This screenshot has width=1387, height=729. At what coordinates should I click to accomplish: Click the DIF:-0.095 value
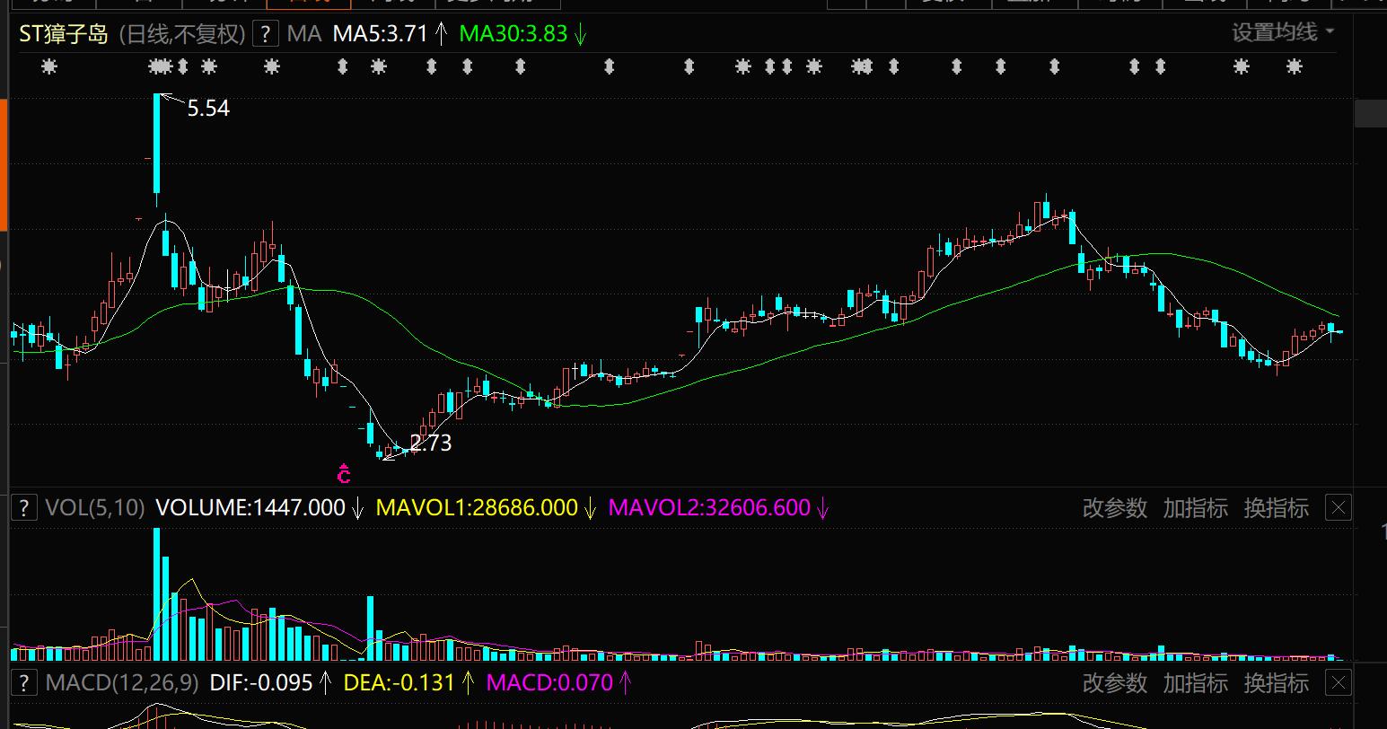pyautogui.click(x=261, y=682)
